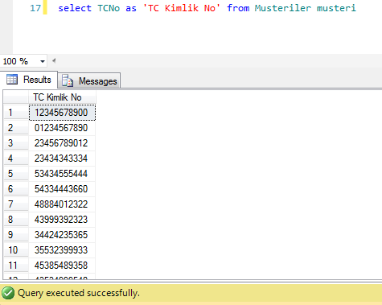The image size is (382, 305).
Task: Select row header 5
Action: coord(16,174)
